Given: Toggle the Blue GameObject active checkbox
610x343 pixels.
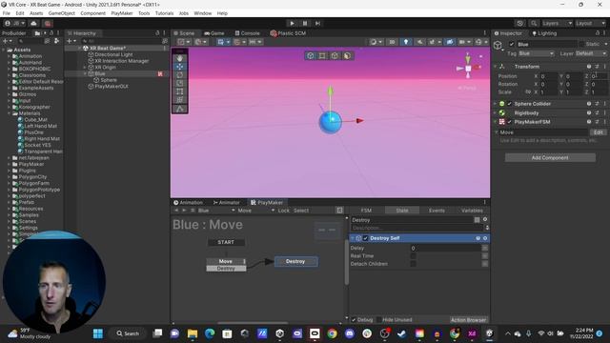Looking at the screenshot, I should click(x=512, y=45).
